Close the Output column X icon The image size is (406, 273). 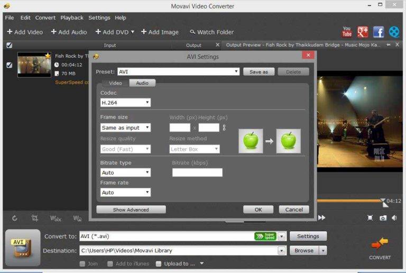pyautogui.click(x=217, y=45)
